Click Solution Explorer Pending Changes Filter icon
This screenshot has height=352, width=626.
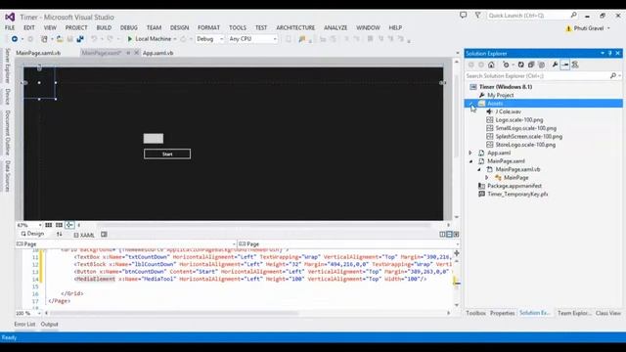(x=506, y=65)
